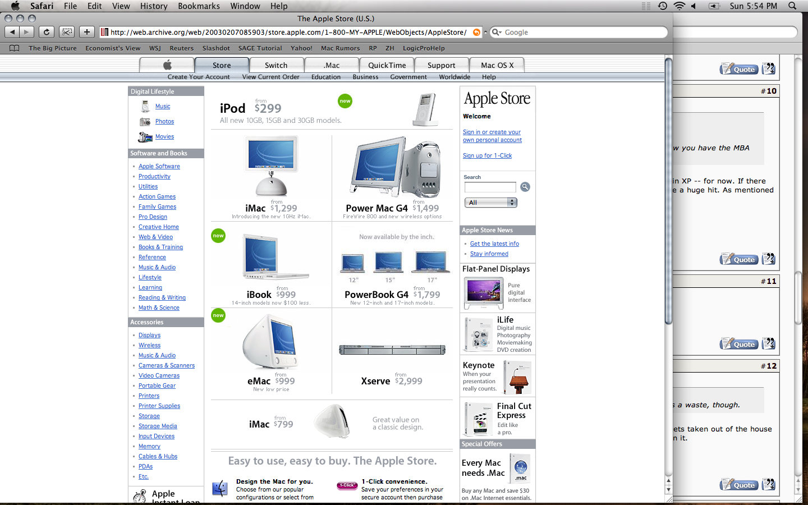
Task: Click the Mac Rumors bookmark in bookmarks bar
Action: (x=340, y=48)
